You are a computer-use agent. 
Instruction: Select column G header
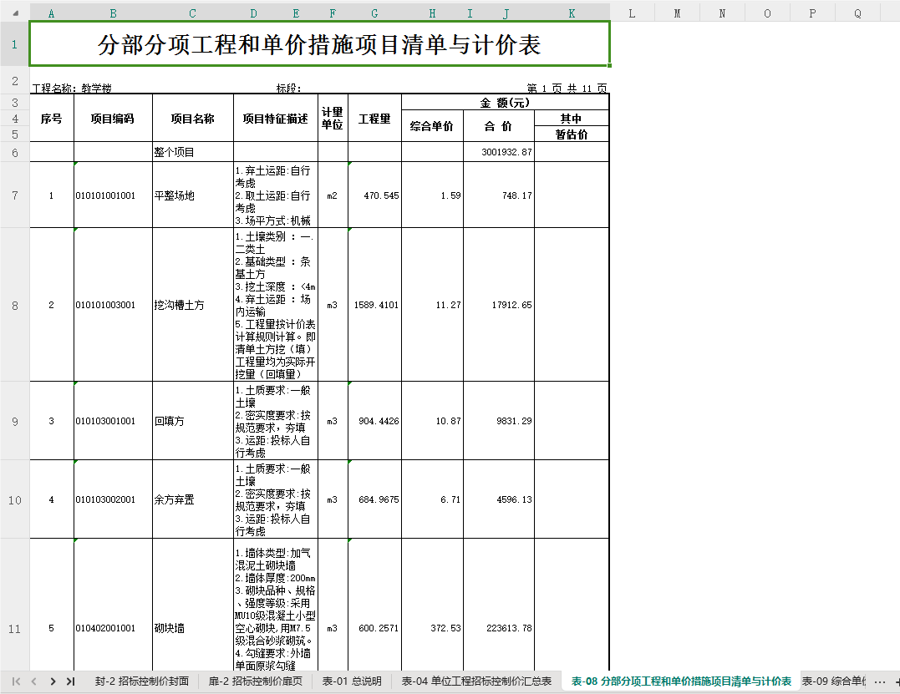[374, 13]
